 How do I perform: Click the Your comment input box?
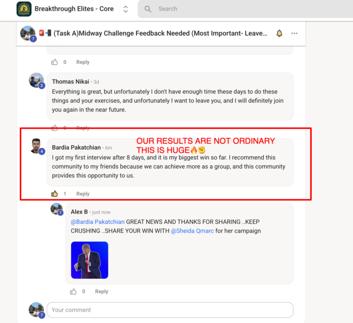[x=170, y=310]
